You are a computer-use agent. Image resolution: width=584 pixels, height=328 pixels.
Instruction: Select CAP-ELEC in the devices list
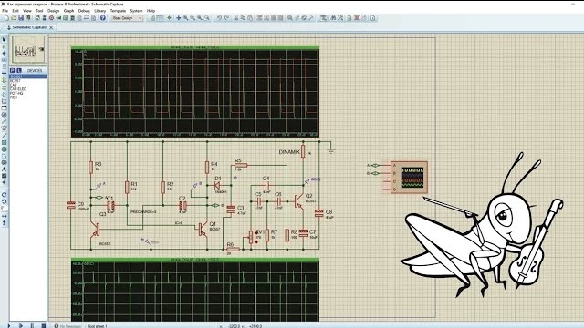click(18, 89)
